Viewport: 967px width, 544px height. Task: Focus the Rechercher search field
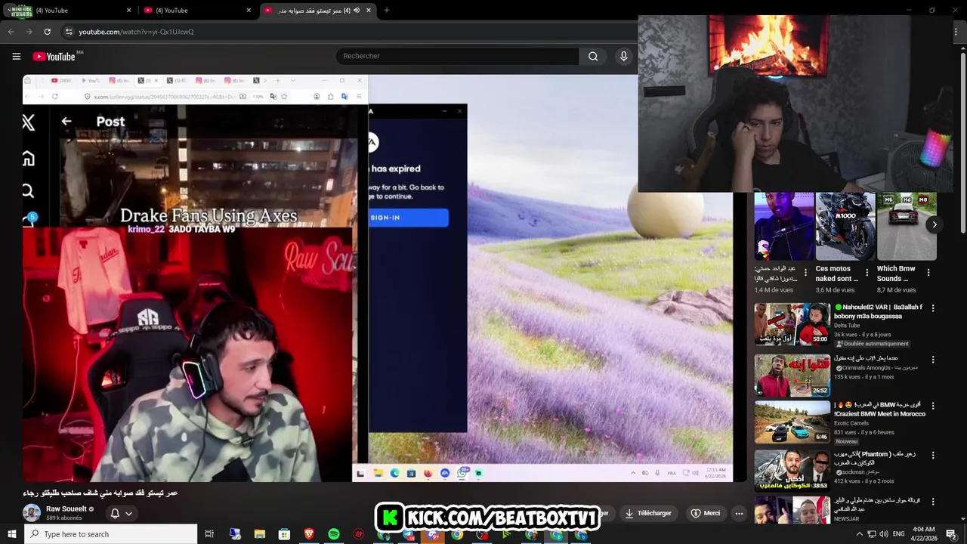(457, 56)
